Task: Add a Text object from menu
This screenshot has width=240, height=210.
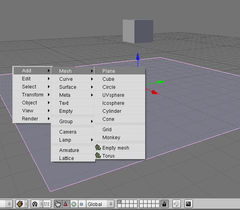Action: pyautogui.click(x=72, y=103)
